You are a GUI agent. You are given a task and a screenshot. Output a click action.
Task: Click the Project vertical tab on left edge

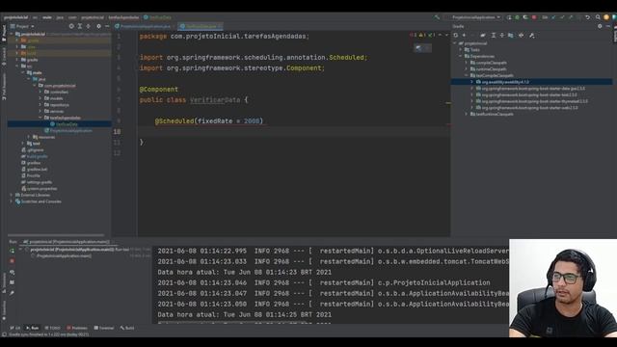click(x=4, y=33)
